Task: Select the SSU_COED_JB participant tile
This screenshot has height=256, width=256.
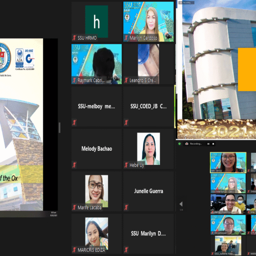Action: tap(148, 106)
